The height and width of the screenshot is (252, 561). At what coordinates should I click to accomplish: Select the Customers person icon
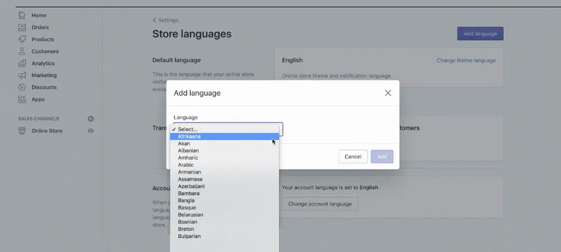[22, 52]
